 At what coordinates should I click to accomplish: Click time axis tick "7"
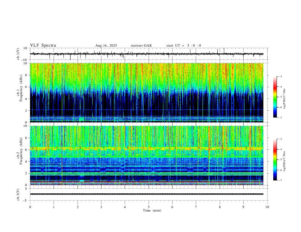(x=196, y=207)
